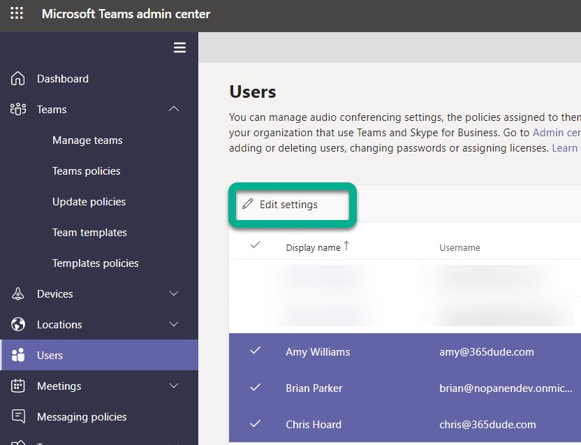Screen dimensions: 581x445
Task: Toggle the select-all checkmark in table header
Action: click(256, 245)
